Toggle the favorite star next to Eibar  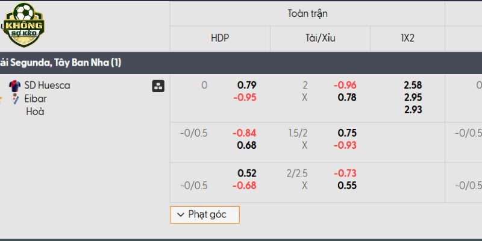point(1,99)
